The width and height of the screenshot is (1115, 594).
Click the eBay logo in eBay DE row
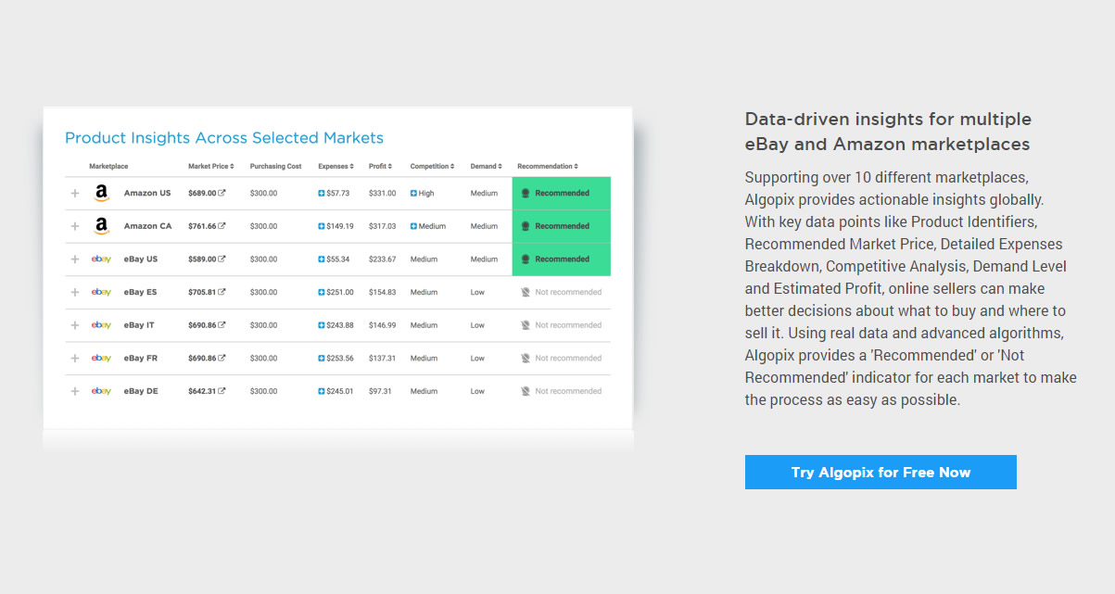pyautogui.click(x=101, y=391)
